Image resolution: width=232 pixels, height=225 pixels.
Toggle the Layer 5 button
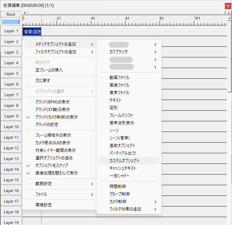click(x=11, y=74)
